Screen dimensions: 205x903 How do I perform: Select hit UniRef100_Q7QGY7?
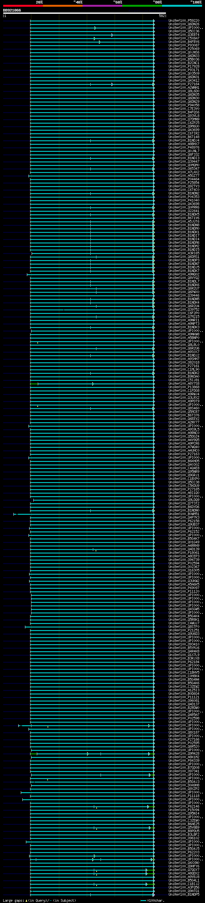pyautogui.click(x=184, y=870)
